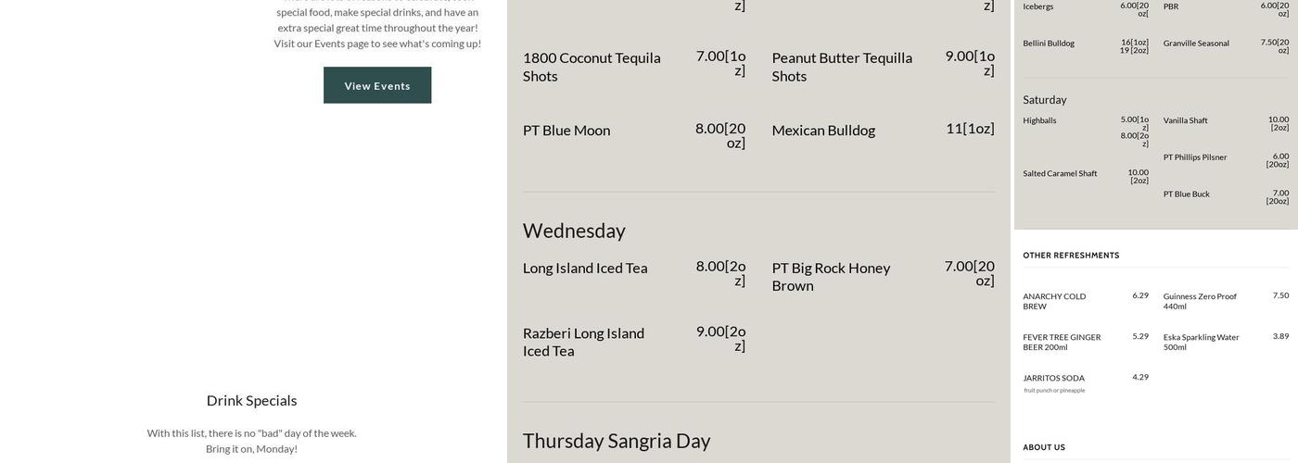This screenshot has height=463, width=1298.
Task: Choose the Mexican Bulldog drink item
Action: (x=823, y=131)
